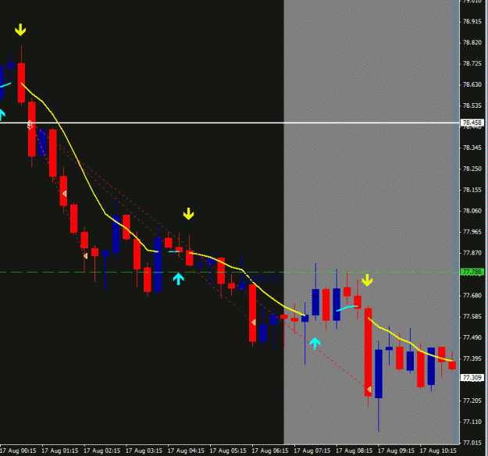The height and width of the screenshot is (456, 488).
Task: Click the 77.015 price scale value
Action: point(472,443)
